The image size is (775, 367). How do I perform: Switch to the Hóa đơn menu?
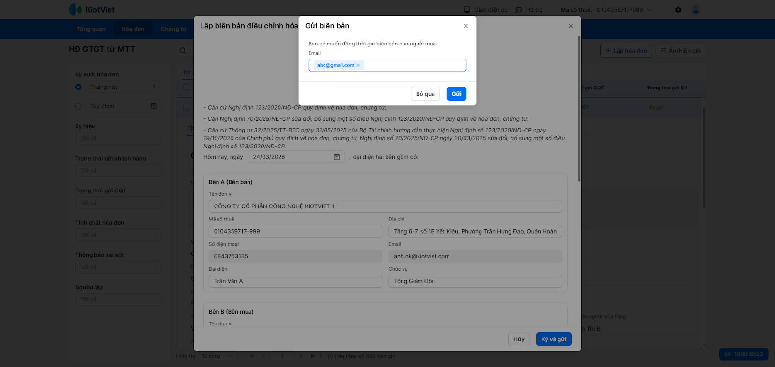133,29
